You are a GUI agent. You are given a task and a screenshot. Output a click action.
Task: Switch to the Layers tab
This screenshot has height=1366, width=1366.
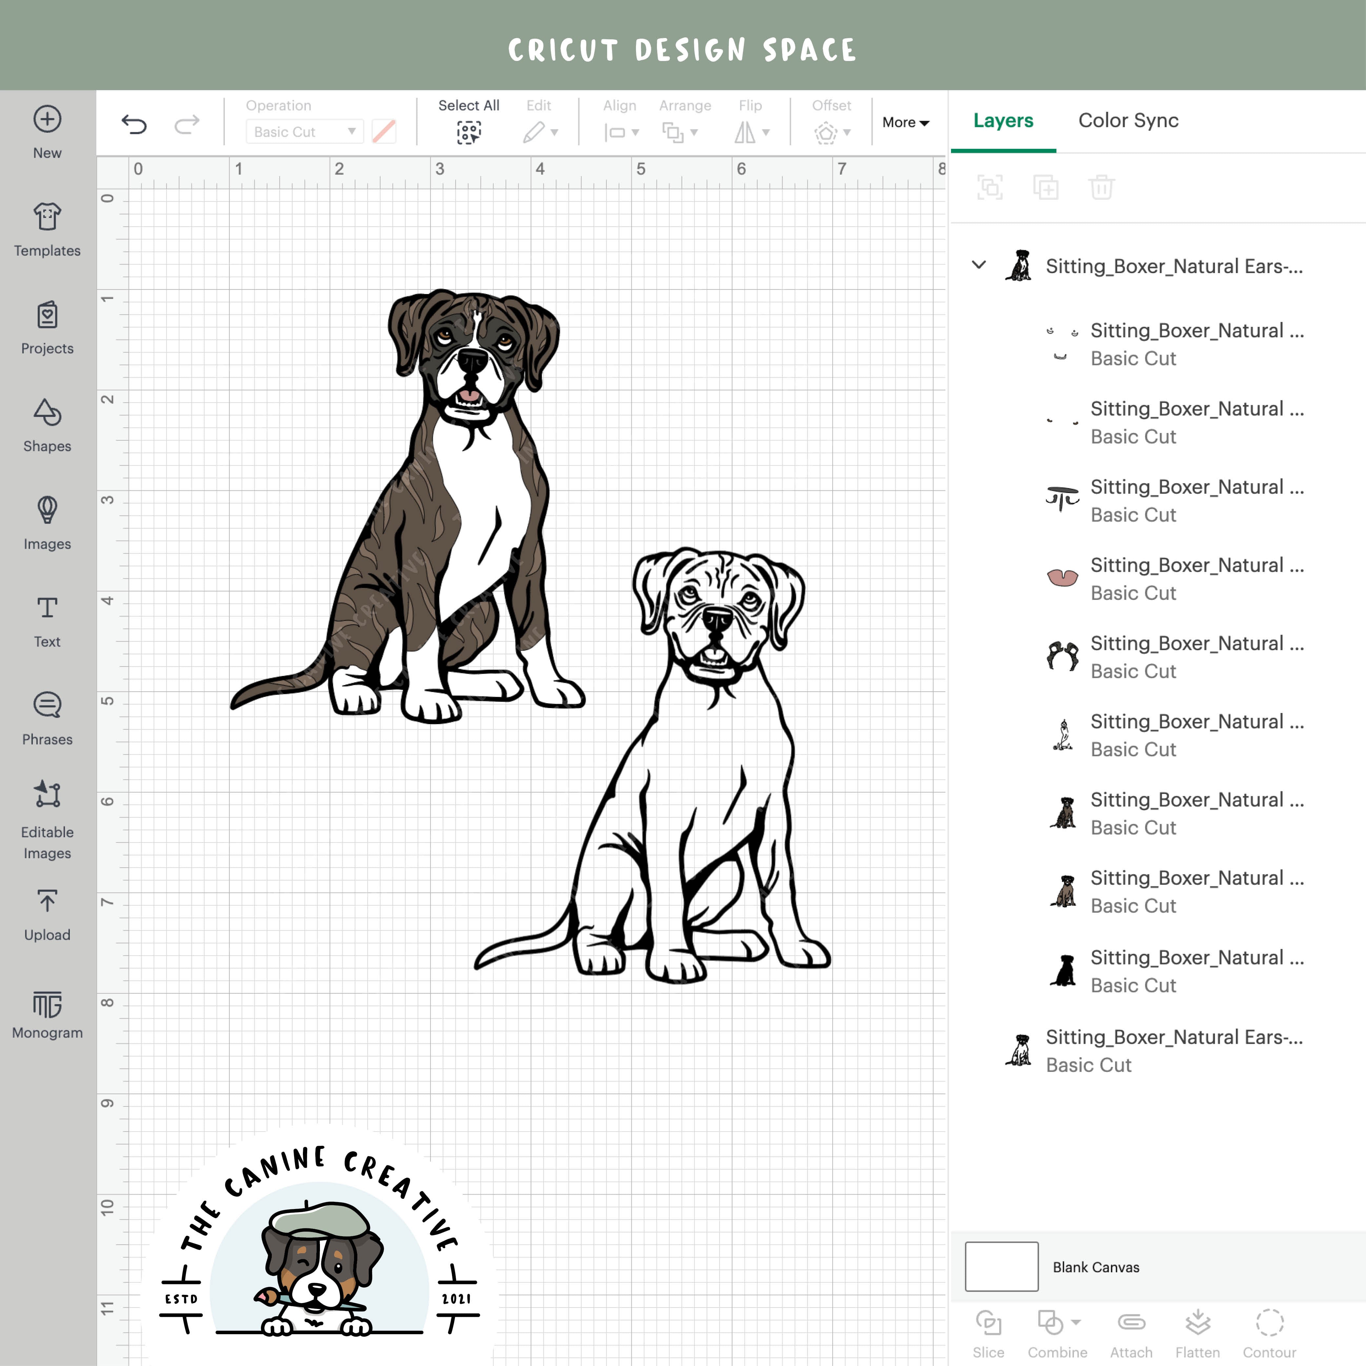tap(1003, 120)
